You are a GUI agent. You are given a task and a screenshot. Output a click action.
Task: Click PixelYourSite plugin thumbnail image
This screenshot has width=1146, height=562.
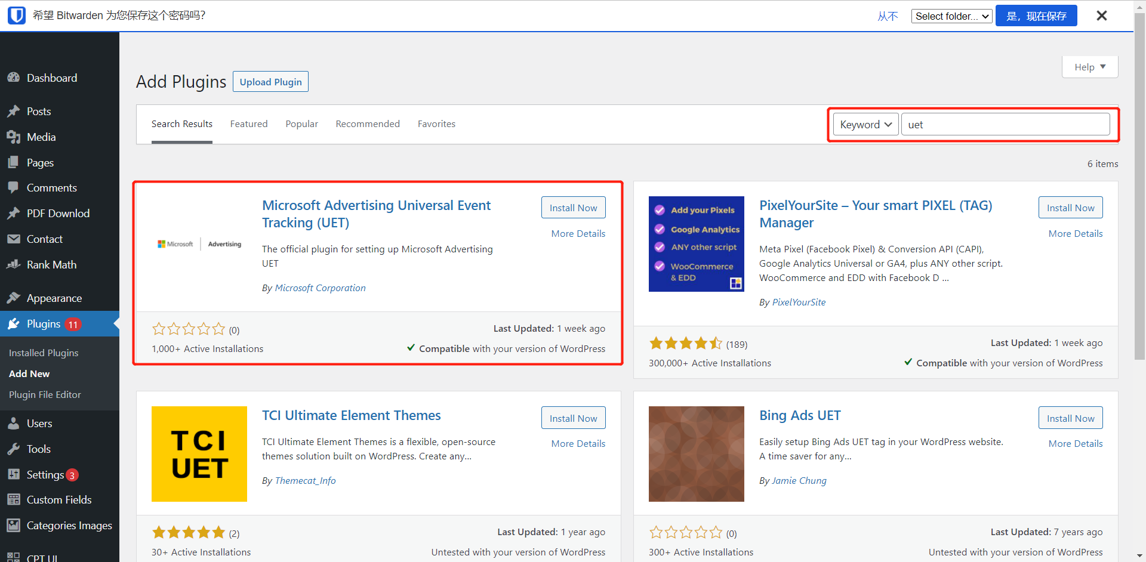(697, 244)
